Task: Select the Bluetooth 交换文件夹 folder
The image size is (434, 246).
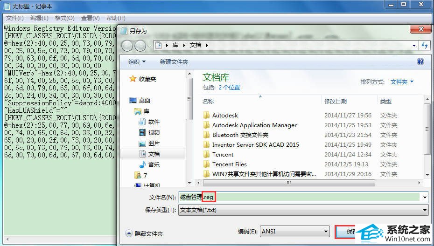Action: point(240,135)
